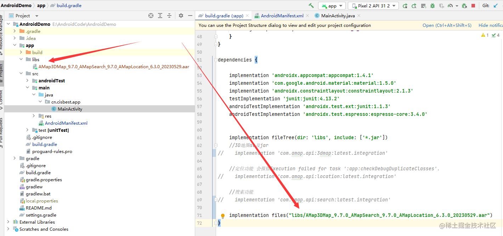Collapse the main folder
Image resolution: width=503 pixels, height=236 pixels.
(x=27, y=88)
